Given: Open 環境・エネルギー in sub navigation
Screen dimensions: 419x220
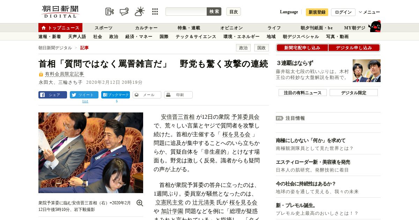Looking at the screenshot, I should [242, 36].
